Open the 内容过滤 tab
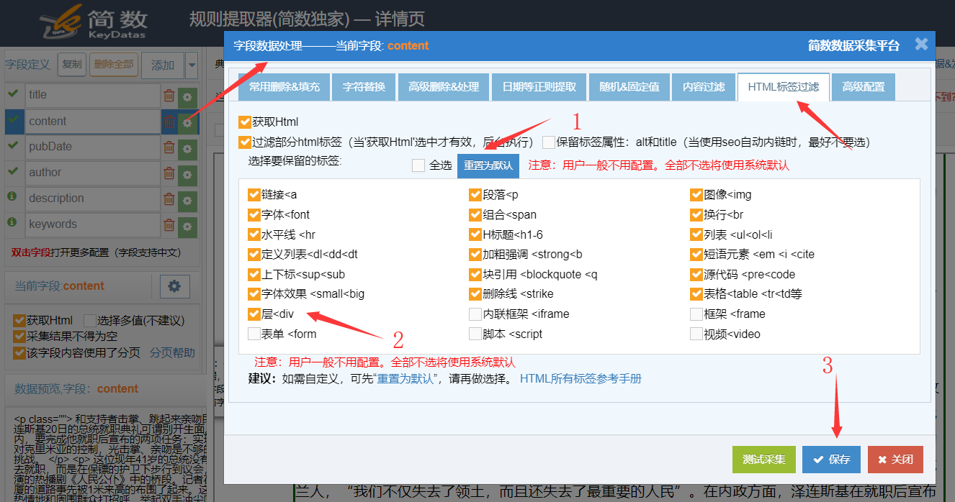This screenshot has width=955, height=502. tap(704, 87)
